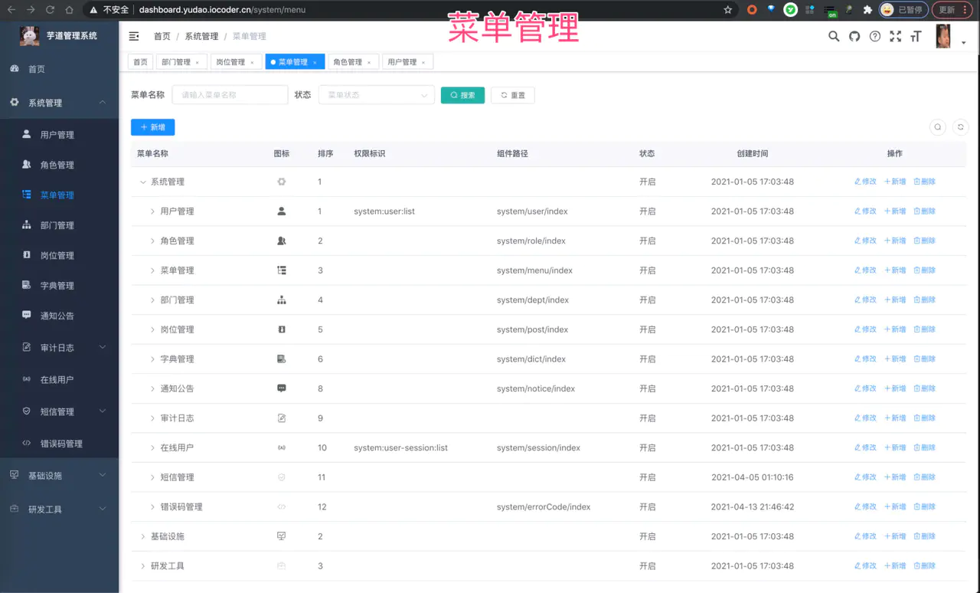Click 删除 link for 错误码管理 row
The height and width of the screenshot is (593, 980).
point(924,507)
